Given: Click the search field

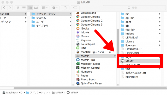Looking at the screenshot, I should (x=134, y=8).
